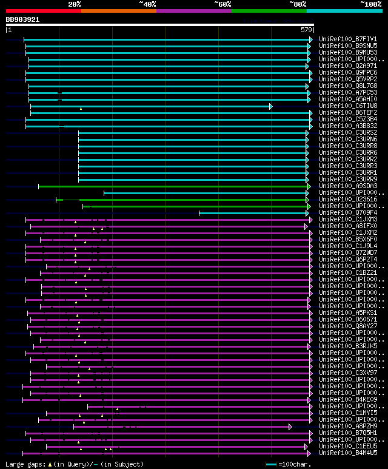Choose subject UniRef100_C3XV97
This screenshot has height=469, width=388.
(x=348, y=373)
